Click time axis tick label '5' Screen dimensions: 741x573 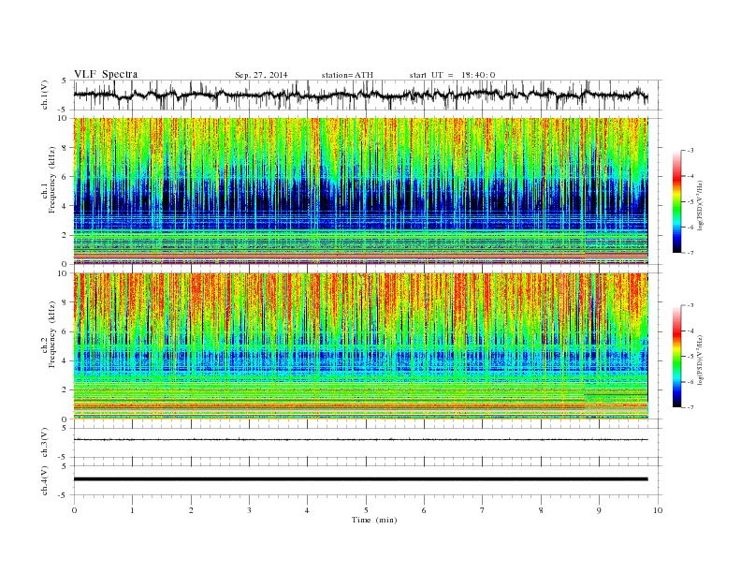[x=366, y=510]
